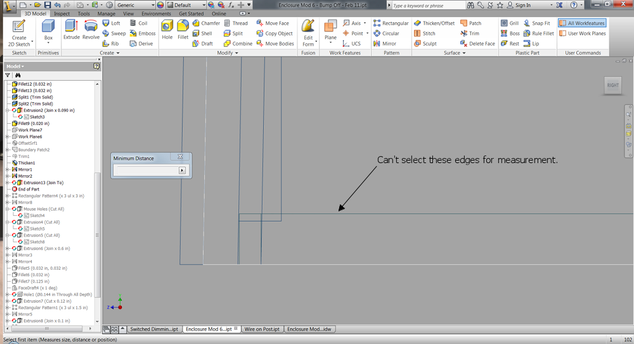Open the Minimum Distance flyout arrow
The image size is (634, 344).
182,170
